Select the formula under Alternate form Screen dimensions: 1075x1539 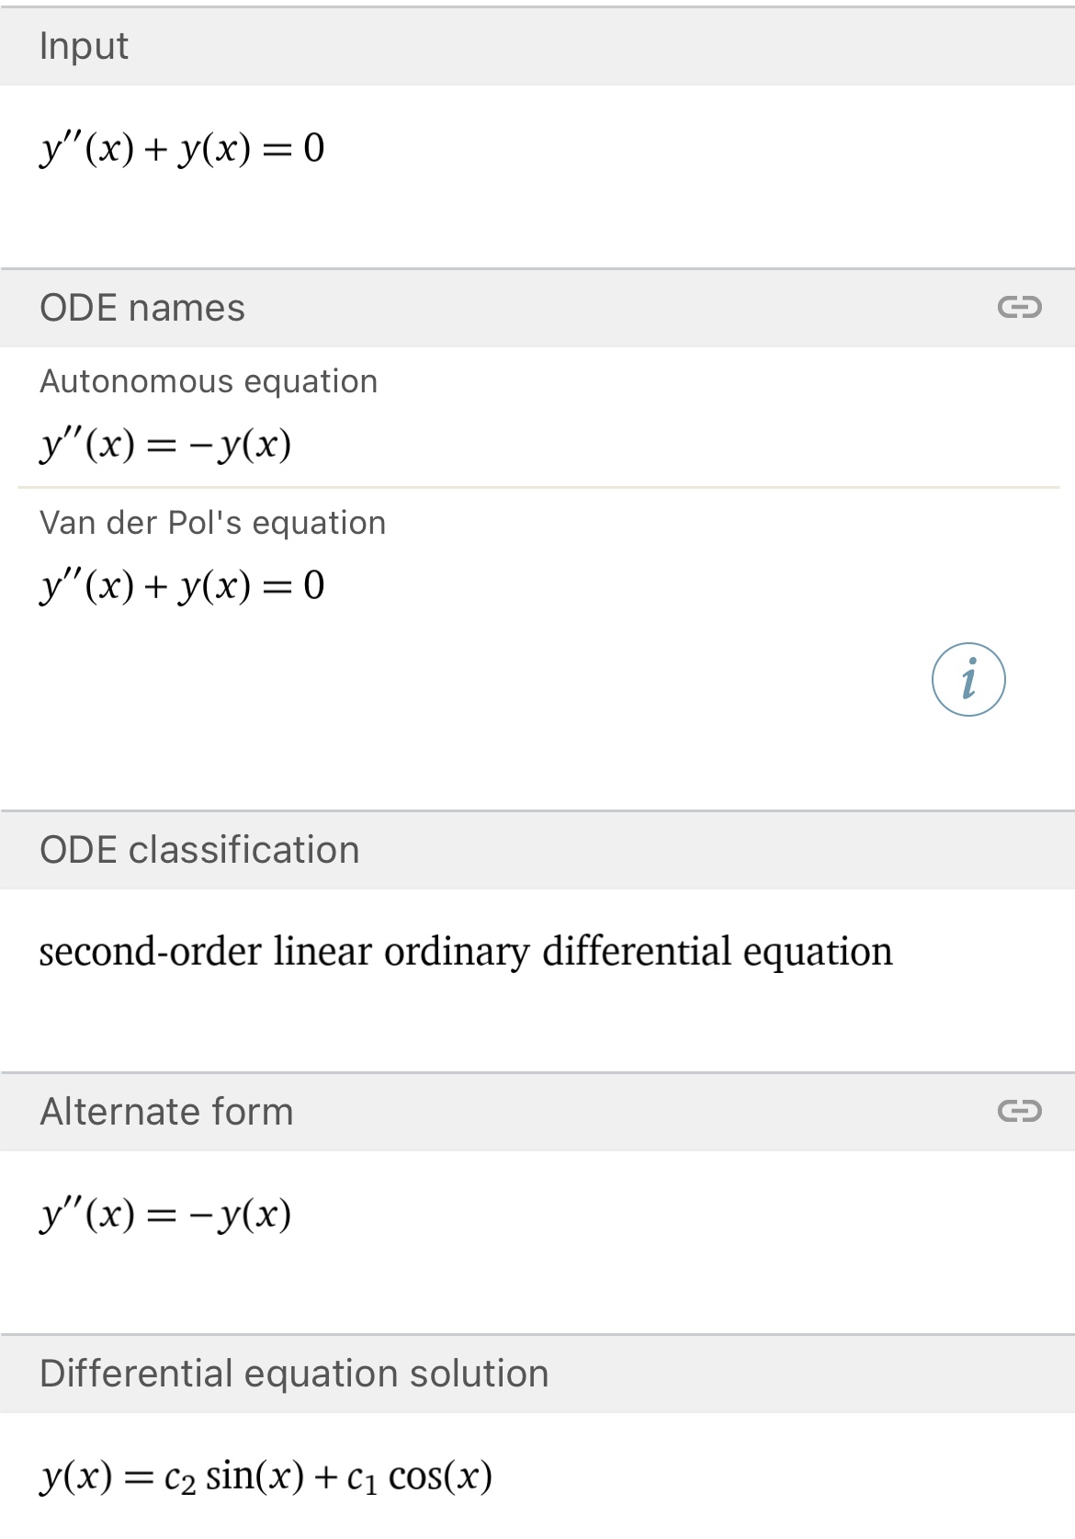(x=165, y=1215)
